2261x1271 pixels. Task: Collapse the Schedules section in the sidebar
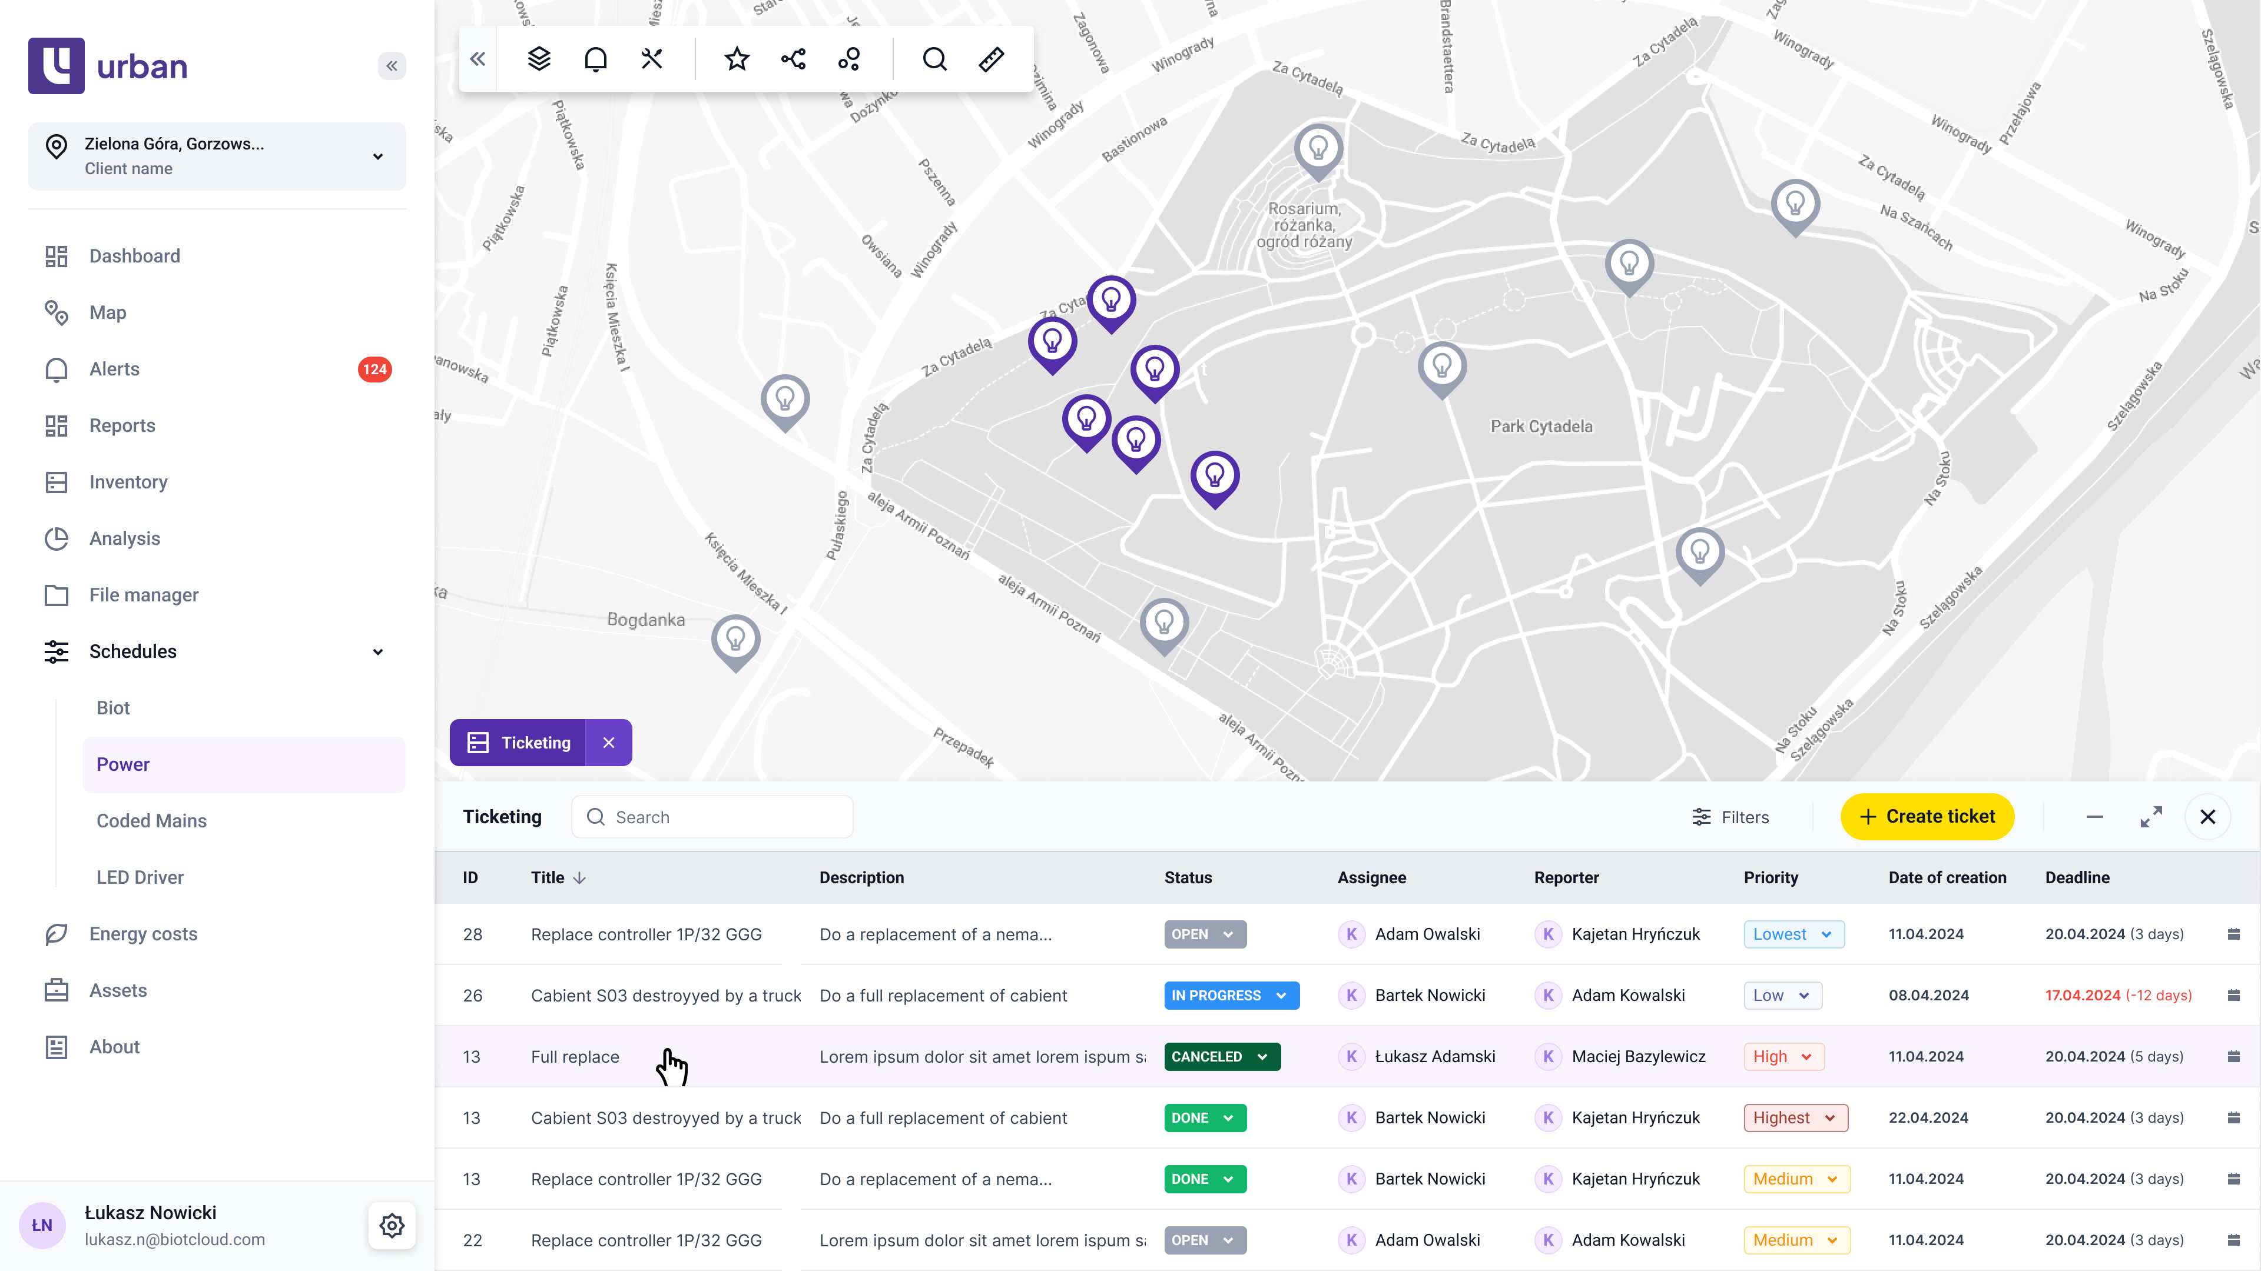click(377, 652)
